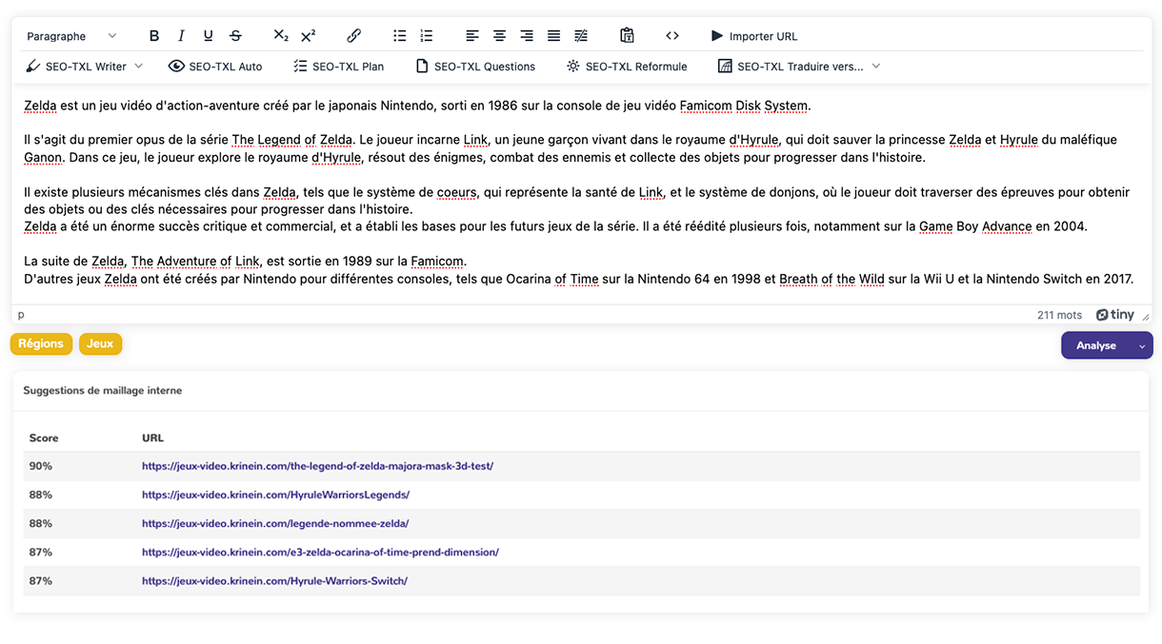This screenshot has width=1162, height=644.
Task: Expand the Analyse button dropdown arrow
Action: (1142, 346)
